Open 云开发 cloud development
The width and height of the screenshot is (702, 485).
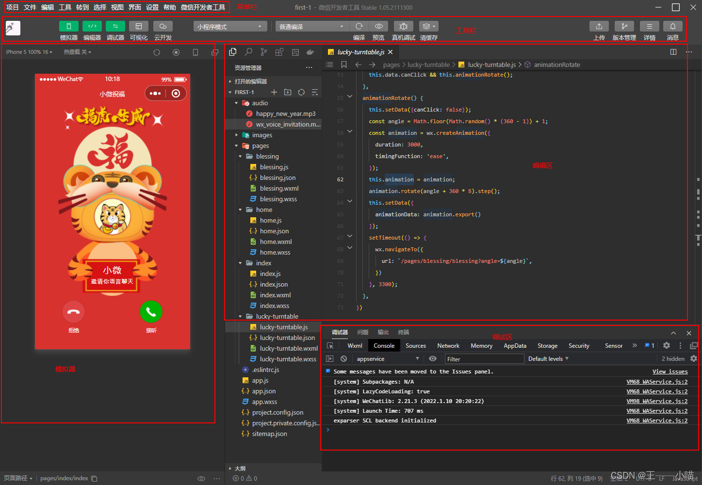[x=163, y=26]
